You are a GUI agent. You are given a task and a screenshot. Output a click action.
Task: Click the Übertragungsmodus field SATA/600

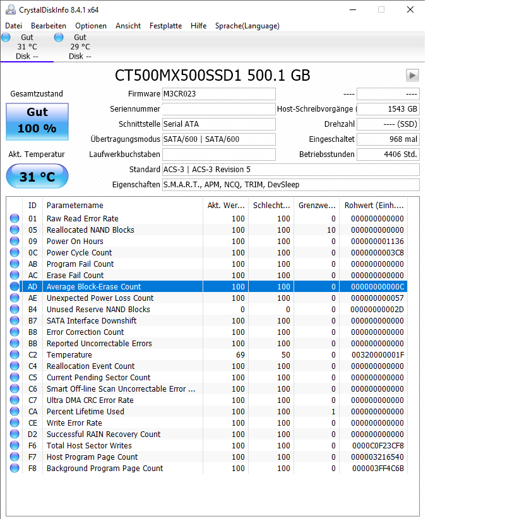(x=218, y=139)
